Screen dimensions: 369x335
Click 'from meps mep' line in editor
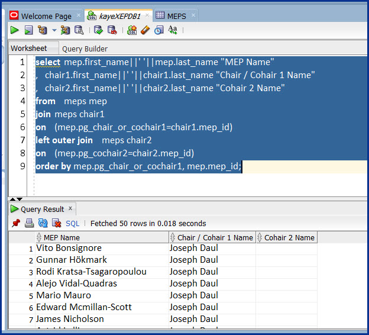(x=71, y=101)
